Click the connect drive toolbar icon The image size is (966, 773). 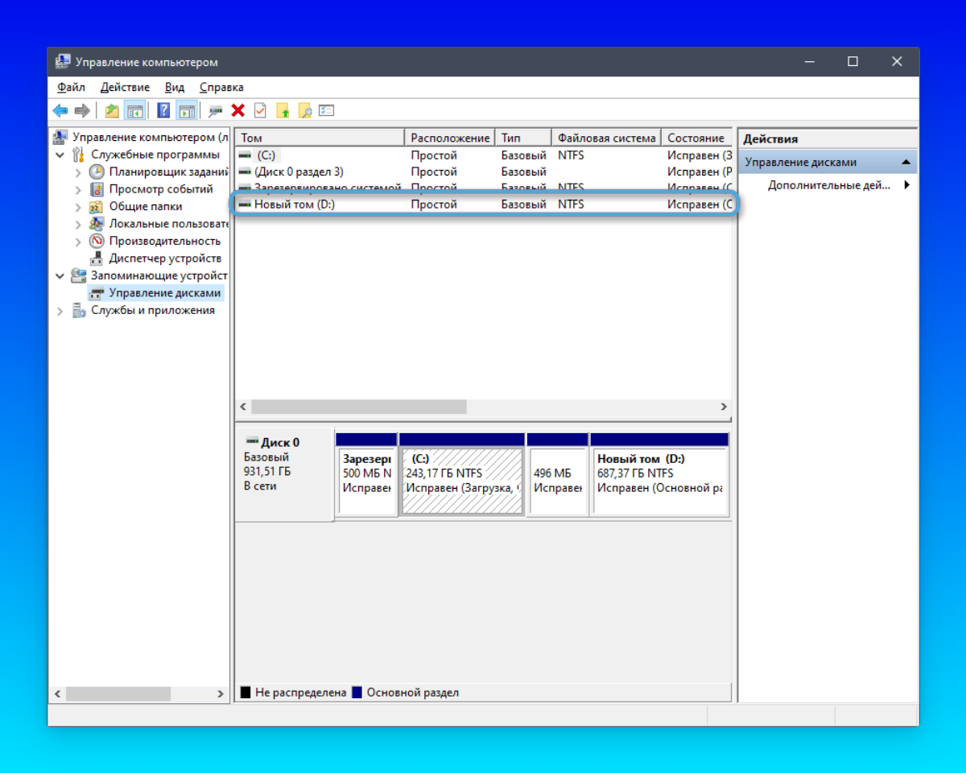click(x=216, y=111)
